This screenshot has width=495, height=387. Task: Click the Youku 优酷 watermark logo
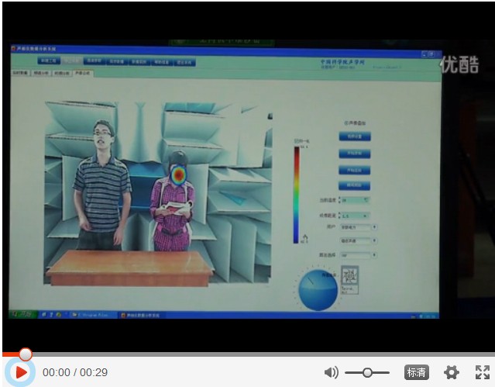459,65
